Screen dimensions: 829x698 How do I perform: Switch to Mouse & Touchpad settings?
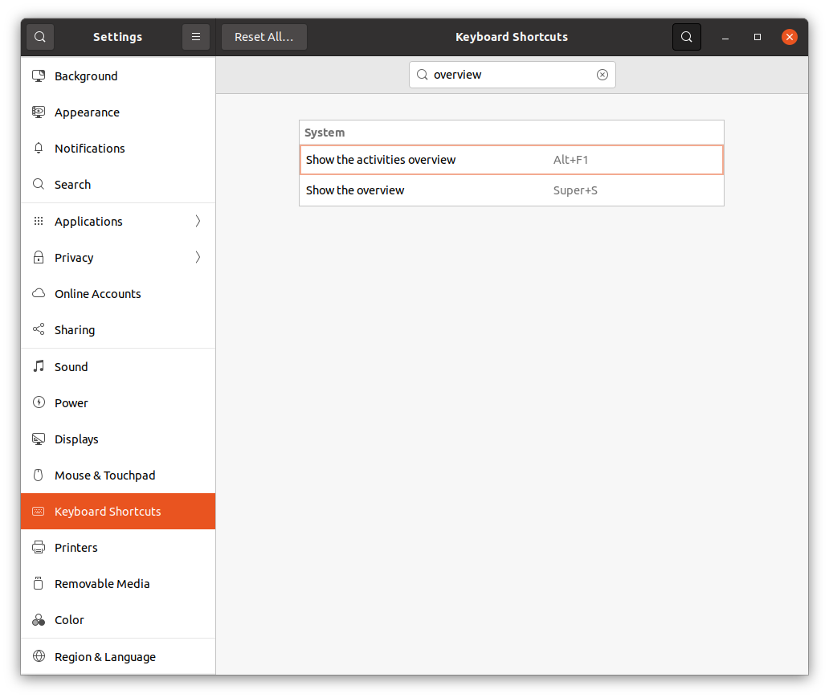[x=104, y=476]
